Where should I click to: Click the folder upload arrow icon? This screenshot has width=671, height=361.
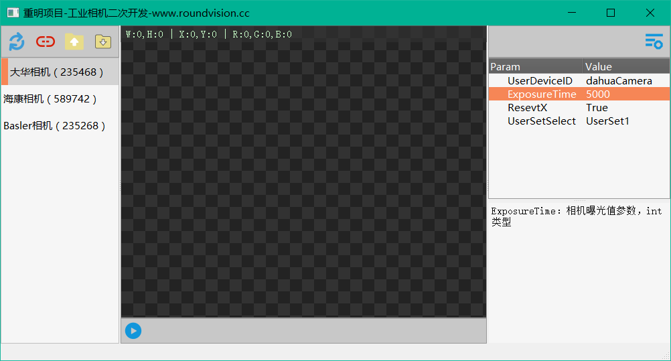pos(74,42)
